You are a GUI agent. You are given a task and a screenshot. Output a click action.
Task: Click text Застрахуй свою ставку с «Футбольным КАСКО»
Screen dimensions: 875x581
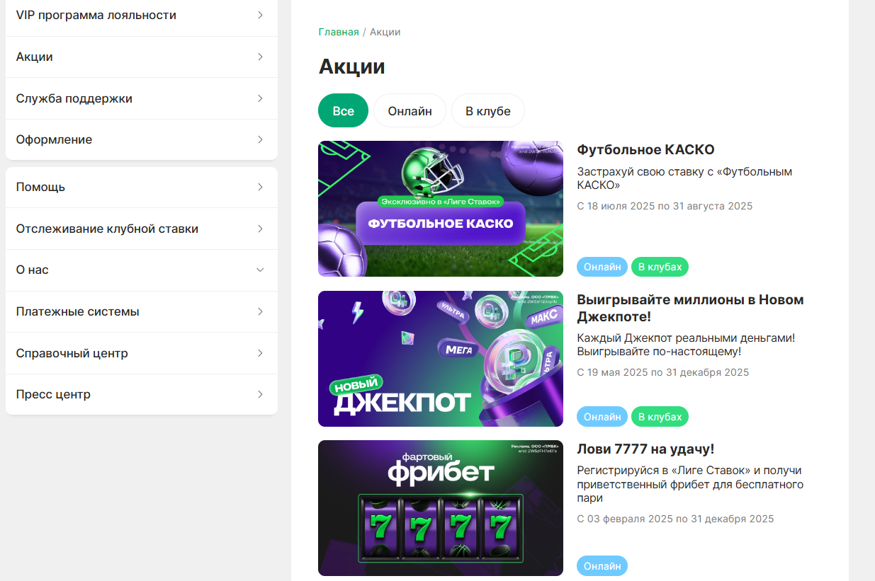[x=684, y=178]
